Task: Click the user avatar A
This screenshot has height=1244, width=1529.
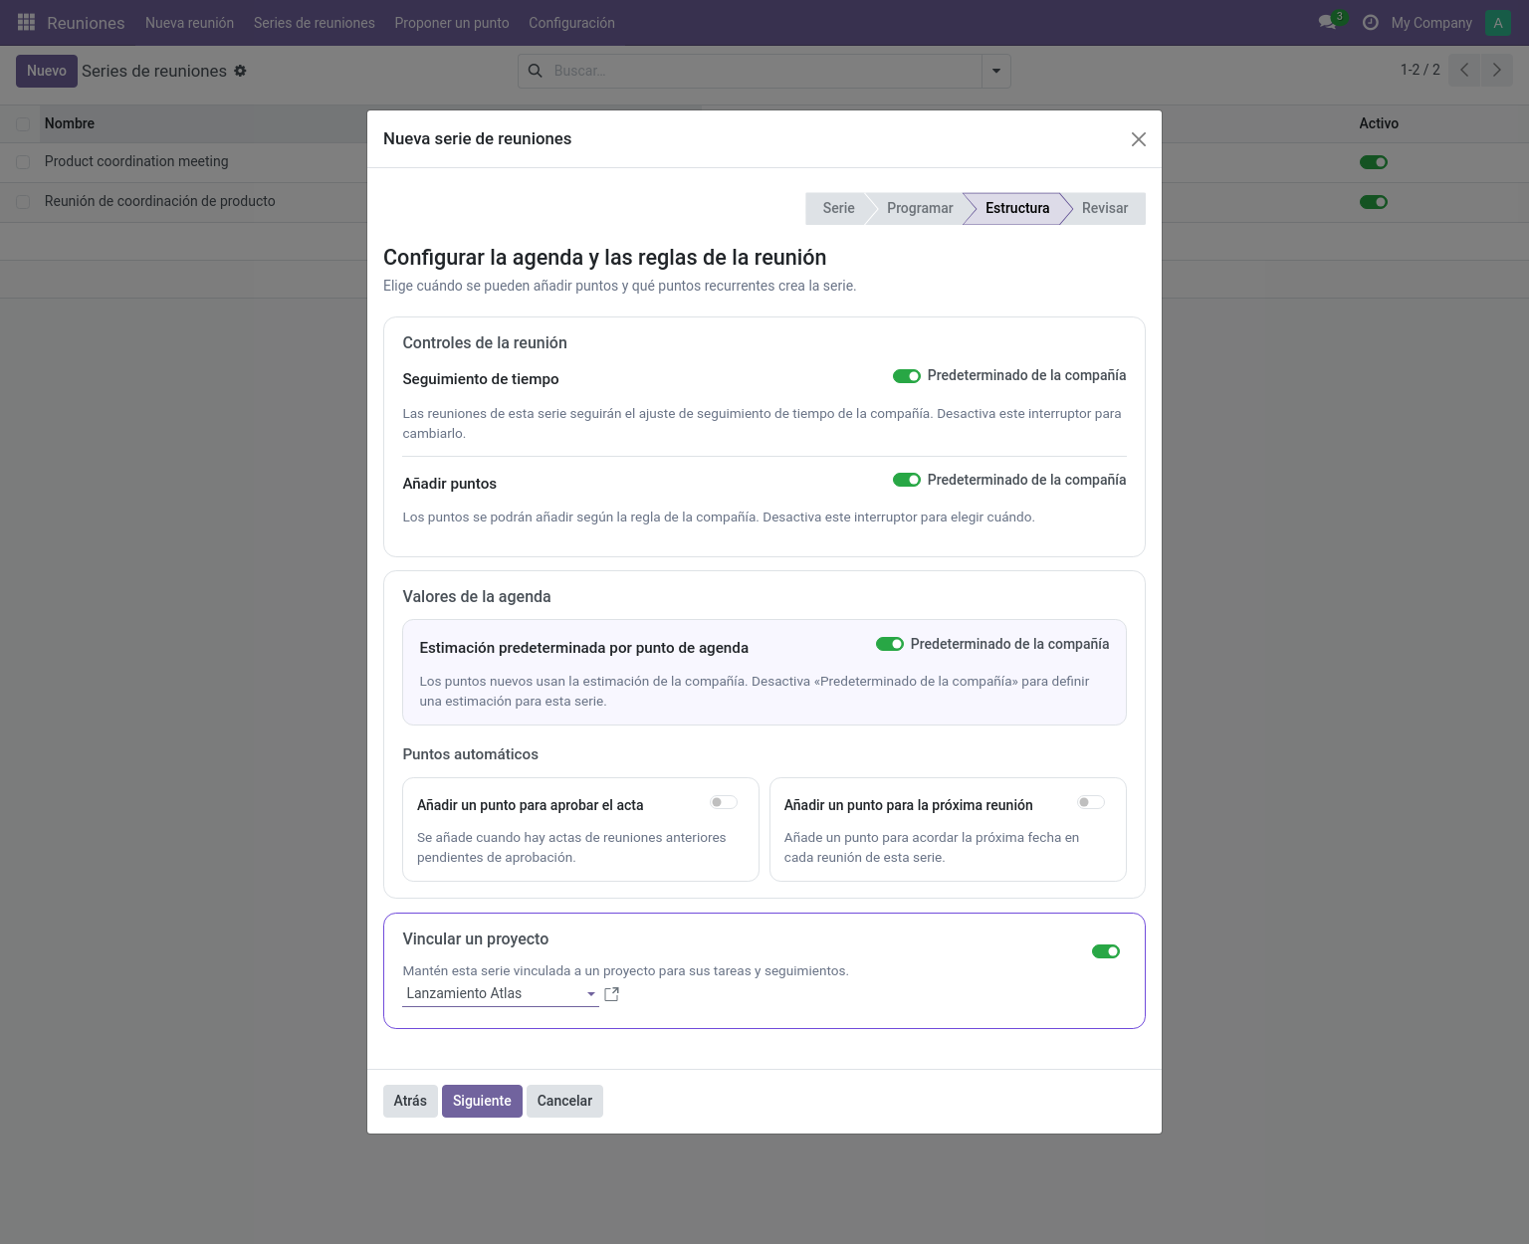Action: pyautogui.click(x=1498, y=23)
